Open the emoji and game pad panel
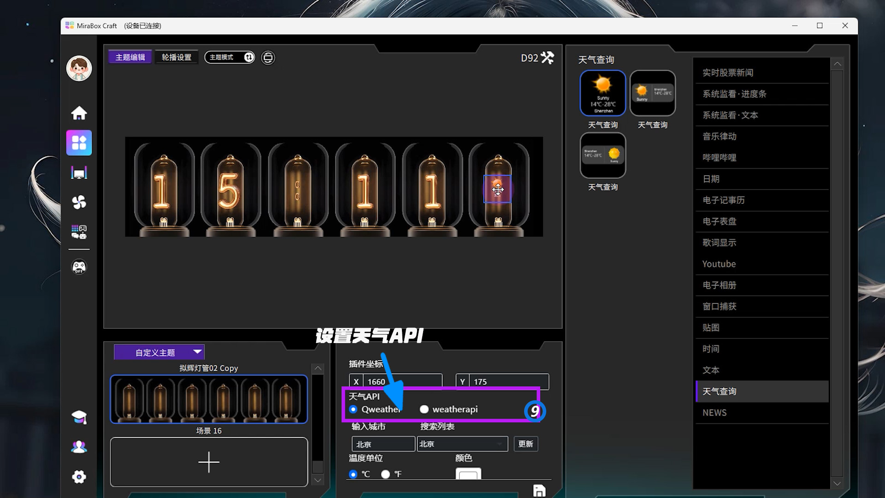 (79, 232)
